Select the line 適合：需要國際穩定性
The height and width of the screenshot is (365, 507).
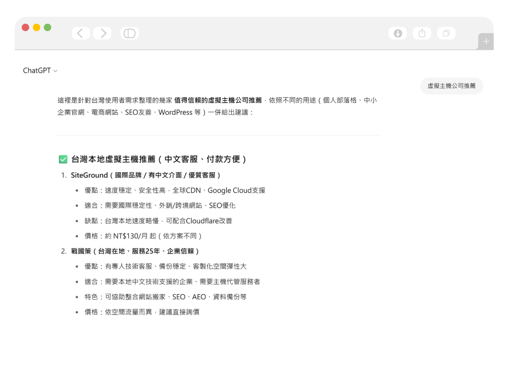pyautogui.click(x=160, y=205)
